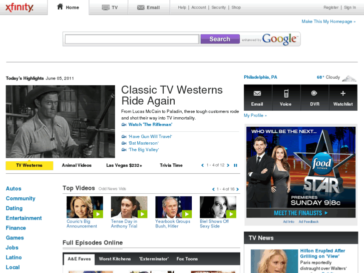Play Tense Day in Anthony Trial video
364x273 pixels.
129,207
